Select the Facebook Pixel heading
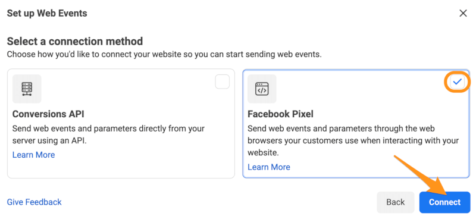The height and width of the screenshot is (216, 476). click(280, 114)
